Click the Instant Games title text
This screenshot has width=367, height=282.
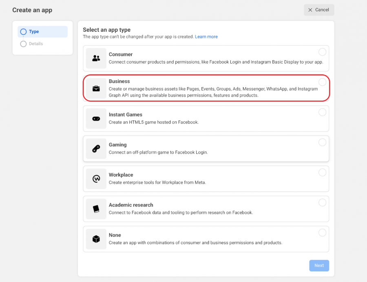(x=126, y=115)
